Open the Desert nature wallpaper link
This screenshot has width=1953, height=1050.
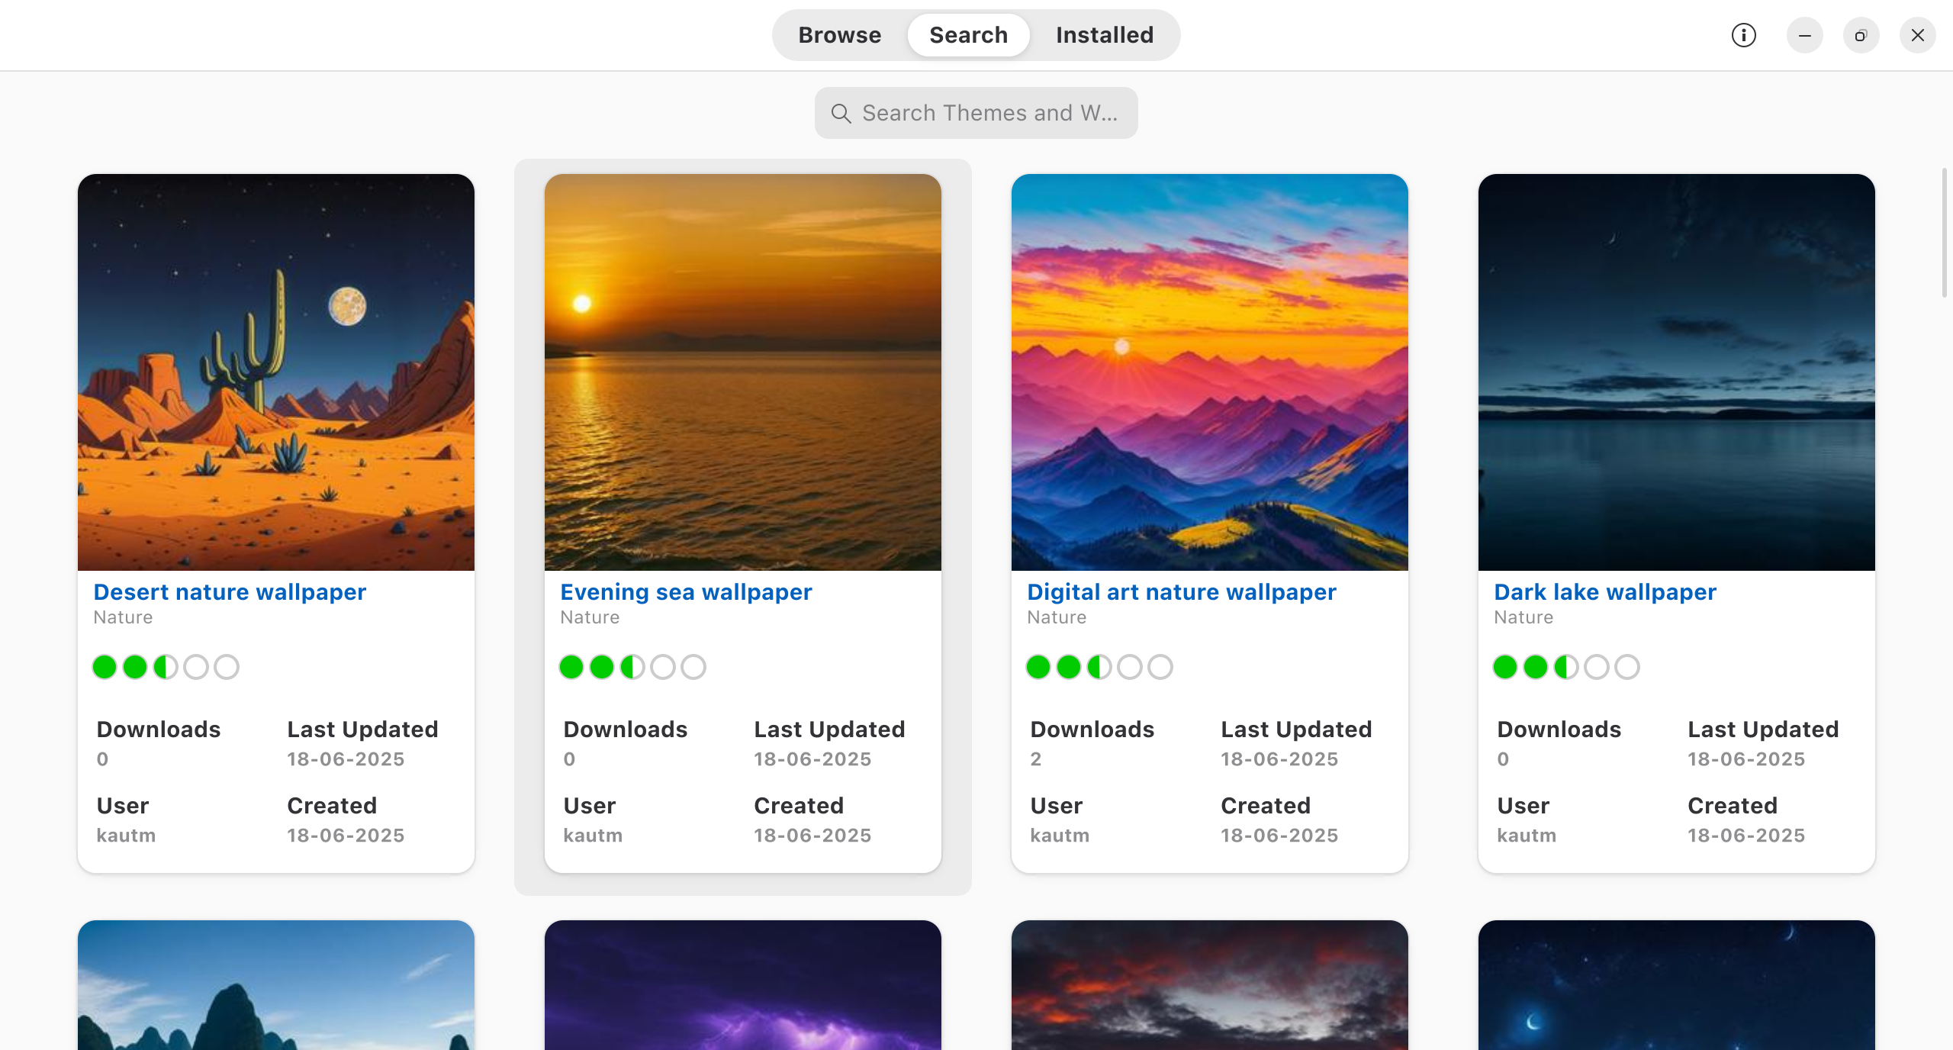[230, 592]
